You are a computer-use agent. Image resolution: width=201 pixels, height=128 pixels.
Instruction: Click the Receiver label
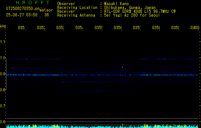(x=66, y=12)
